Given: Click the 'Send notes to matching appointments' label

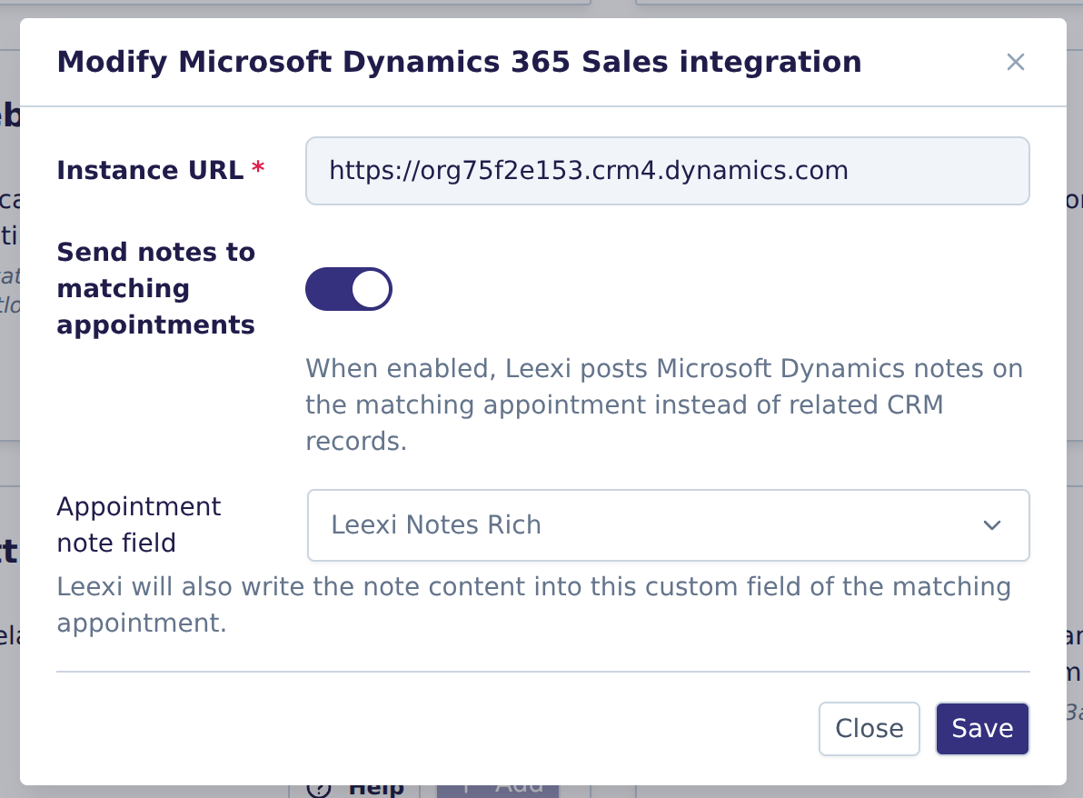Looking at the screenshot, I should tap(156, 289).
